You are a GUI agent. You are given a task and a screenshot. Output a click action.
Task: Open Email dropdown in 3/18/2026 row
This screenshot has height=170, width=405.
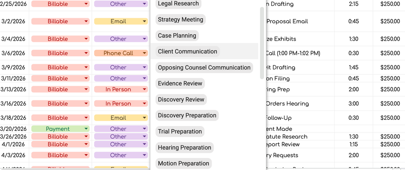tap(121, 118)
